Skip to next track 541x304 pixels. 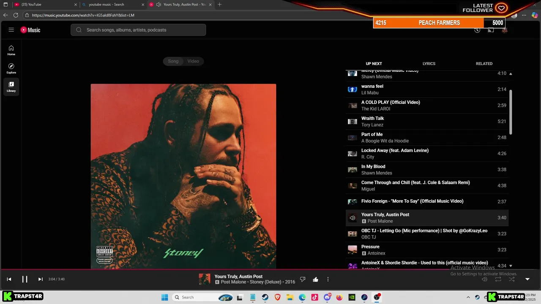pyautogui.click(x=41, y=279)
